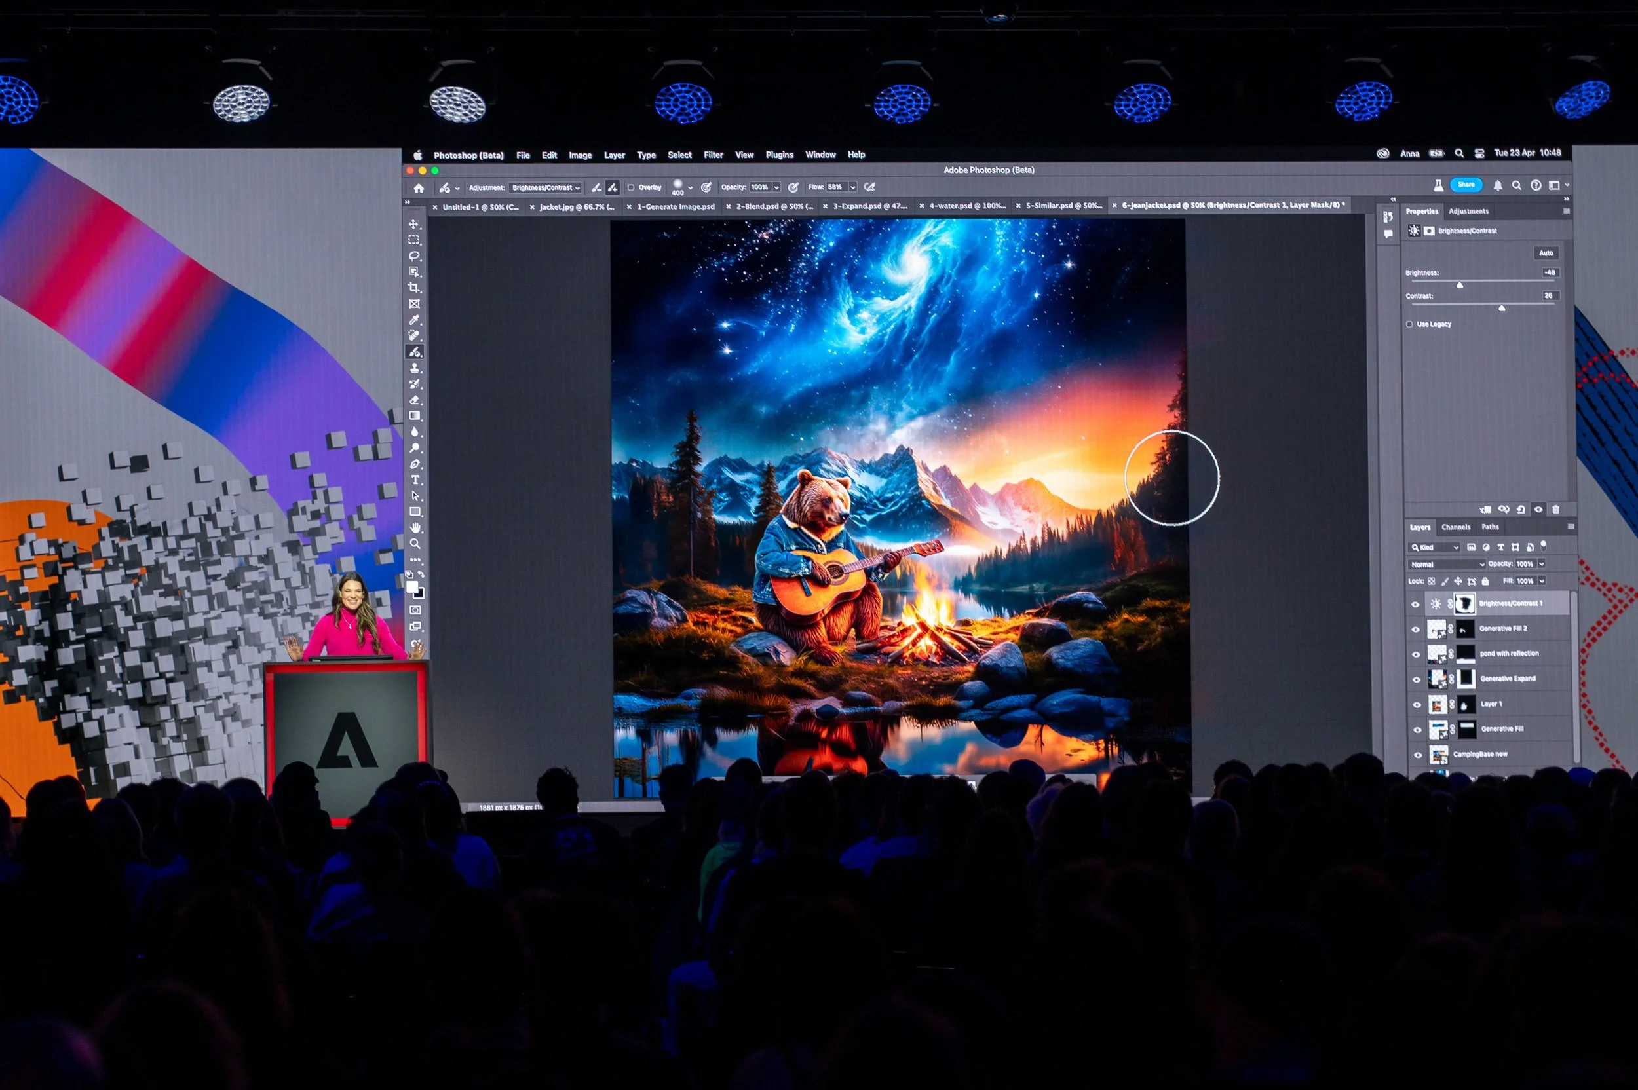The image size is (1638, 1090).
Task: Open the Adjustment Brightness/Contrast dropdown
Action: [545, 188]
